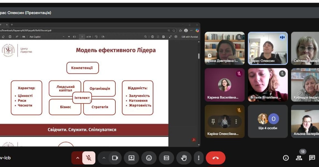This screenshot has height=167, width=319.
Task: Select Віталія Віталіївна's video tile
Action: 268,85
